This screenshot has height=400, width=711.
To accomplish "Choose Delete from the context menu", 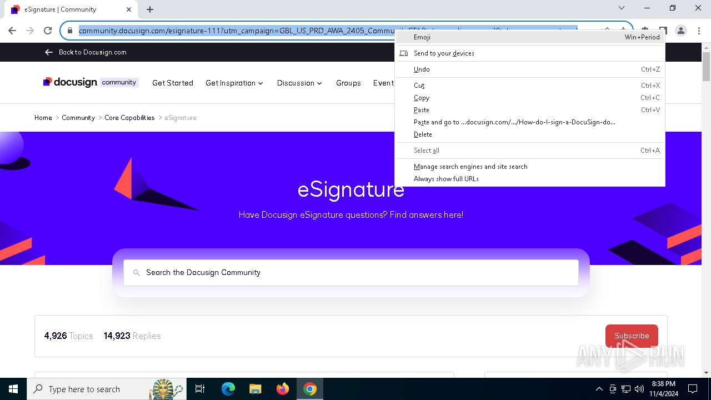I will (530, 134).
